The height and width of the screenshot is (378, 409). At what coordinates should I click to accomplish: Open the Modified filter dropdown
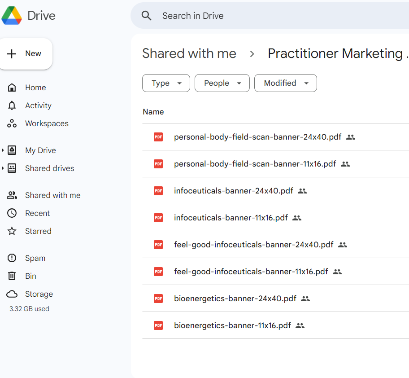[286, 83]
